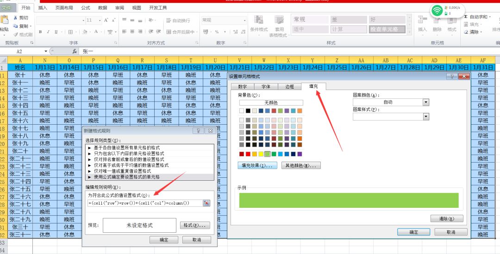Click the 填充效果 fill effects button
The width and height of the screenshot is (500, 254).
[x=257, y=166]
